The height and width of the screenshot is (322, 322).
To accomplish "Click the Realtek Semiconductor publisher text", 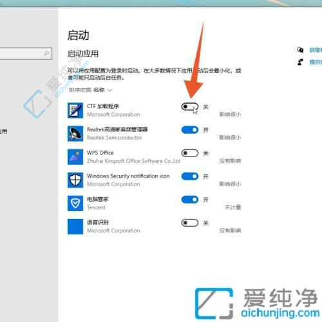I will (115, 138).
